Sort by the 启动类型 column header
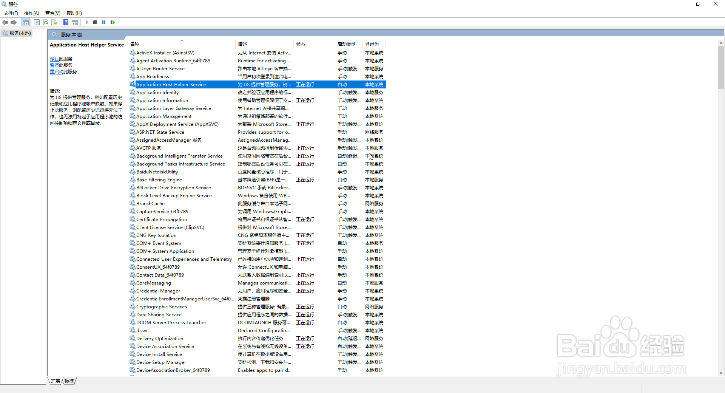The height and width of the screenshot is (393, 725). pyautogui.click(x=349, y=44)
